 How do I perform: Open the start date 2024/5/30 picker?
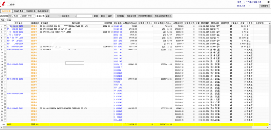tap(15, 16)
